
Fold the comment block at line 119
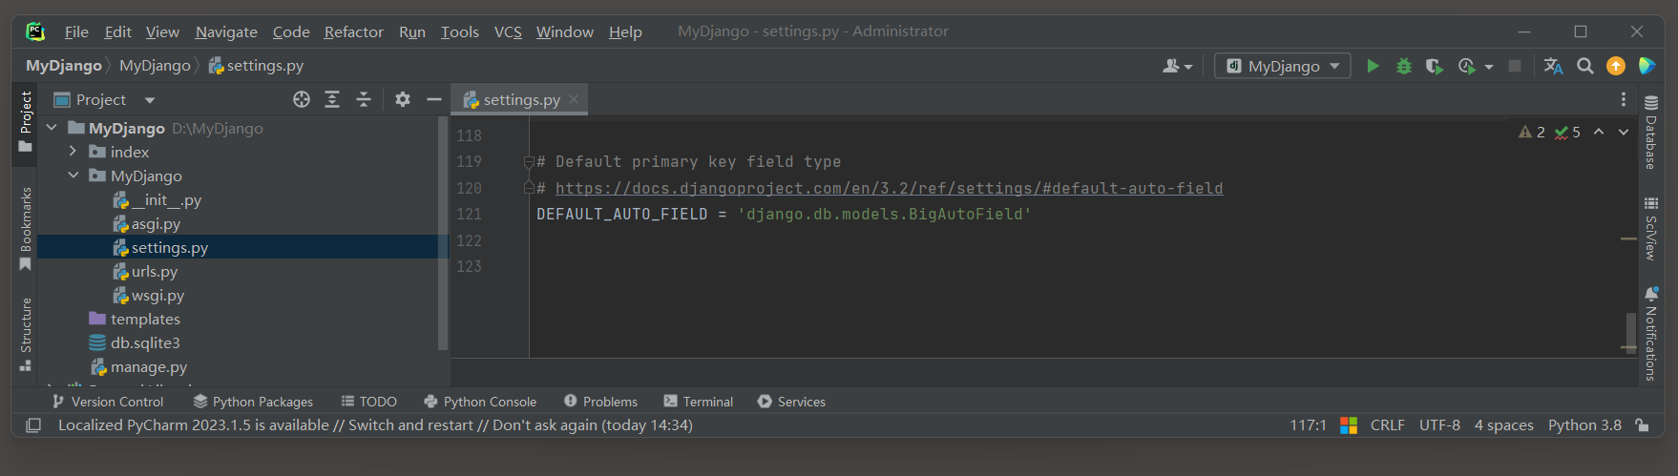[529, 162]
